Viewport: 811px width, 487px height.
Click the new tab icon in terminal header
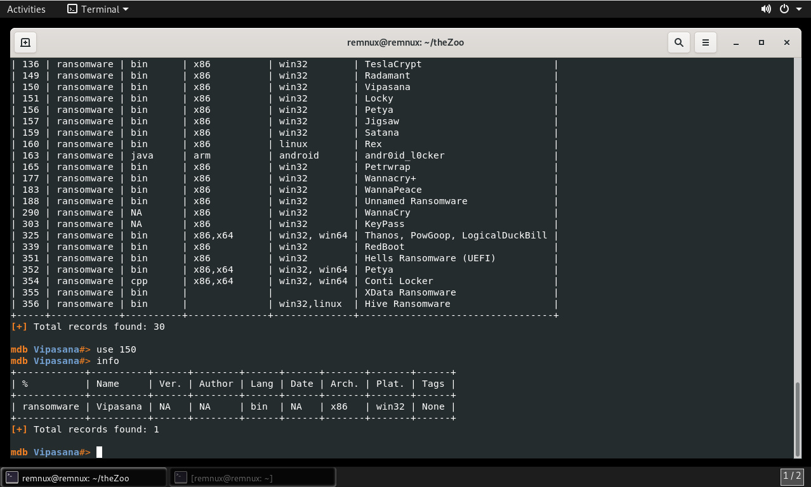25,42
